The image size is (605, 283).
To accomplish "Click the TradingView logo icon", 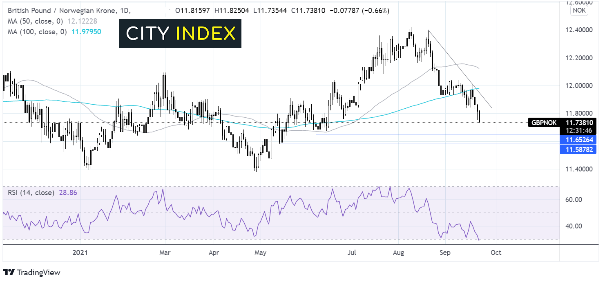I will [x=9, y=272].
